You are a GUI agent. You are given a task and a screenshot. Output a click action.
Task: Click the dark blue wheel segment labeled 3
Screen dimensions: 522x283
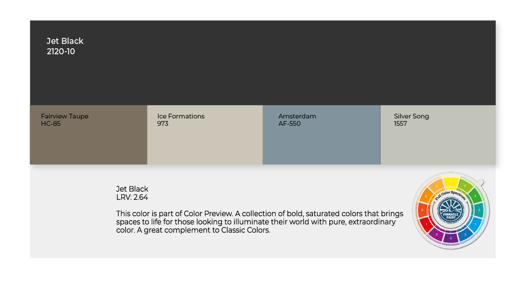click(466, 234)
